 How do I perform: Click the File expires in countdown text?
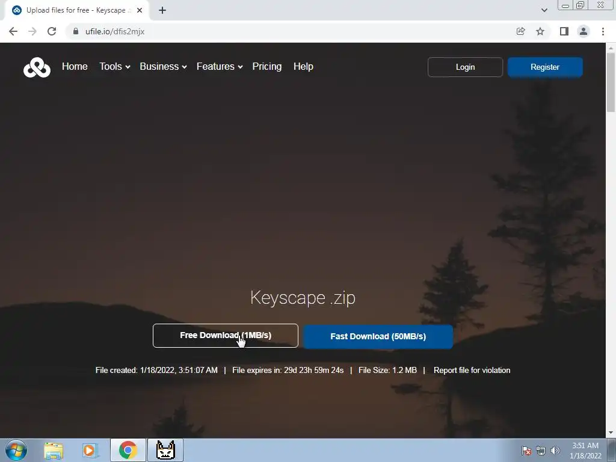point(288,370)
